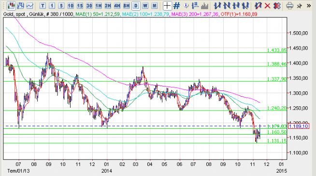
Task: Switch to the 8H timeframe
Action: (x=127, y=6)
